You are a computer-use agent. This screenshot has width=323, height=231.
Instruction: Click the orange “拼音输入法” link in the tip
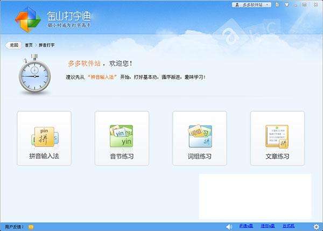tap(102, 77)
